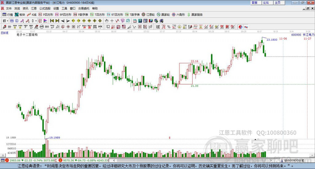Image resolution: width=315 pixels, height=169 pixels.
Task: Open the 设置 menu
Action: pyautogui.click(x=56, y=8)
